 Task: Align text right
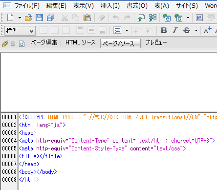coord(66,30)
